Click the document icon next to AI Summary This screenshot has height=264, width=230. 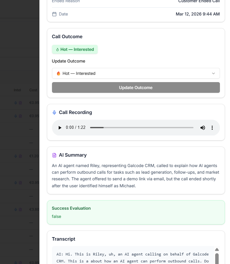pyautogui.click(x=54, y=155)
